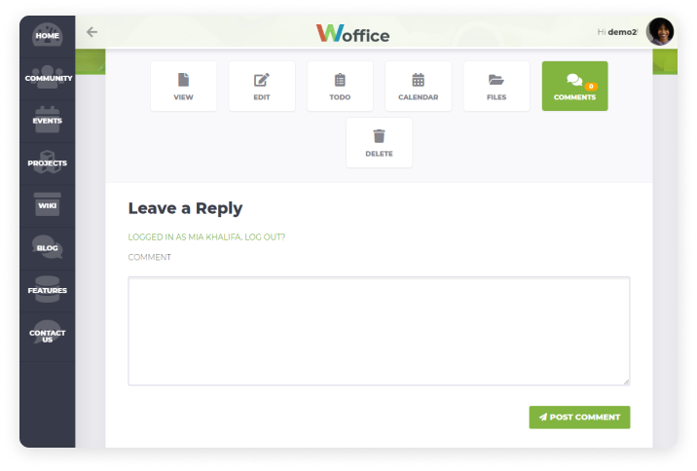Open Contact Us in the sidebar
This screenshot has width=697, height=471.
click(x=47, y=336)
